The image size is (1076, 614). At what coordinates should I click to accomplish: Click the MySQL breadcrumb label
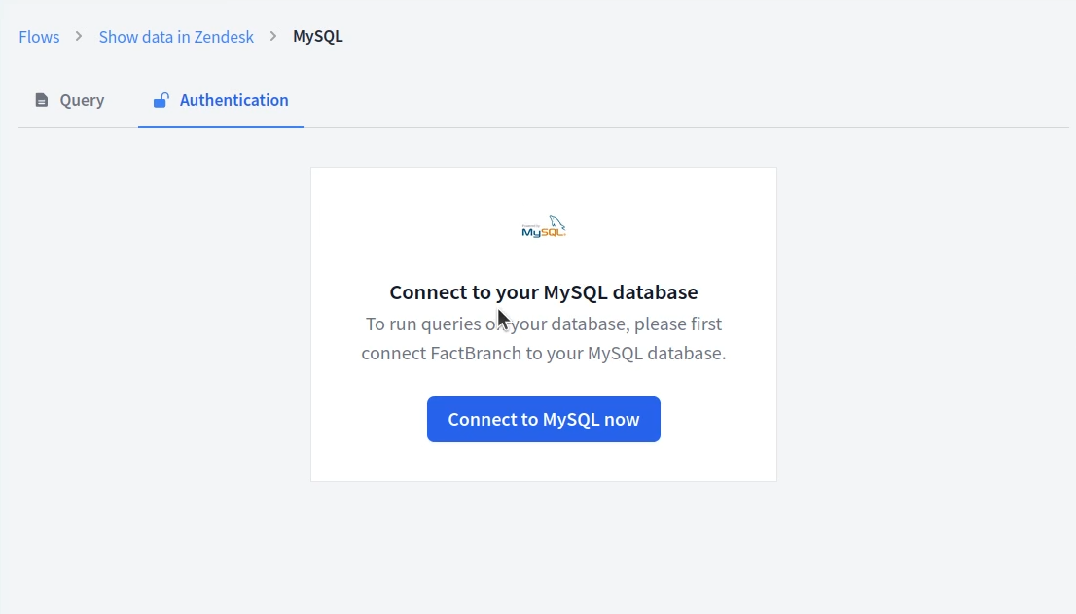(x=317, y=36)
